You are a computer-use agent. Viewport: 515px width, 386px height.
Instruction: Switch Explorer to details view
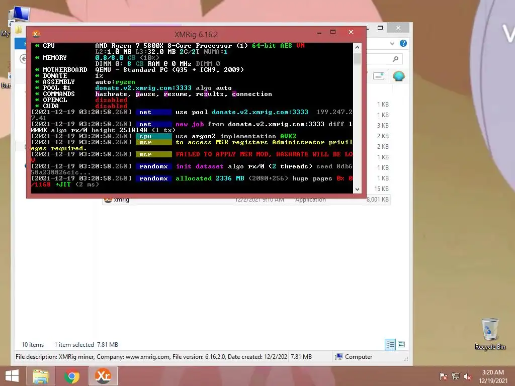390,344
